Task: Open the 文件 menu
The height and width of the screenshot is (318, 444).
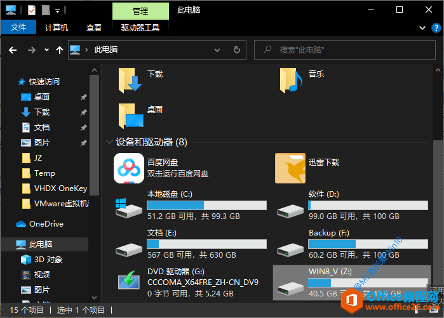Action: click(x=18, y=27)
